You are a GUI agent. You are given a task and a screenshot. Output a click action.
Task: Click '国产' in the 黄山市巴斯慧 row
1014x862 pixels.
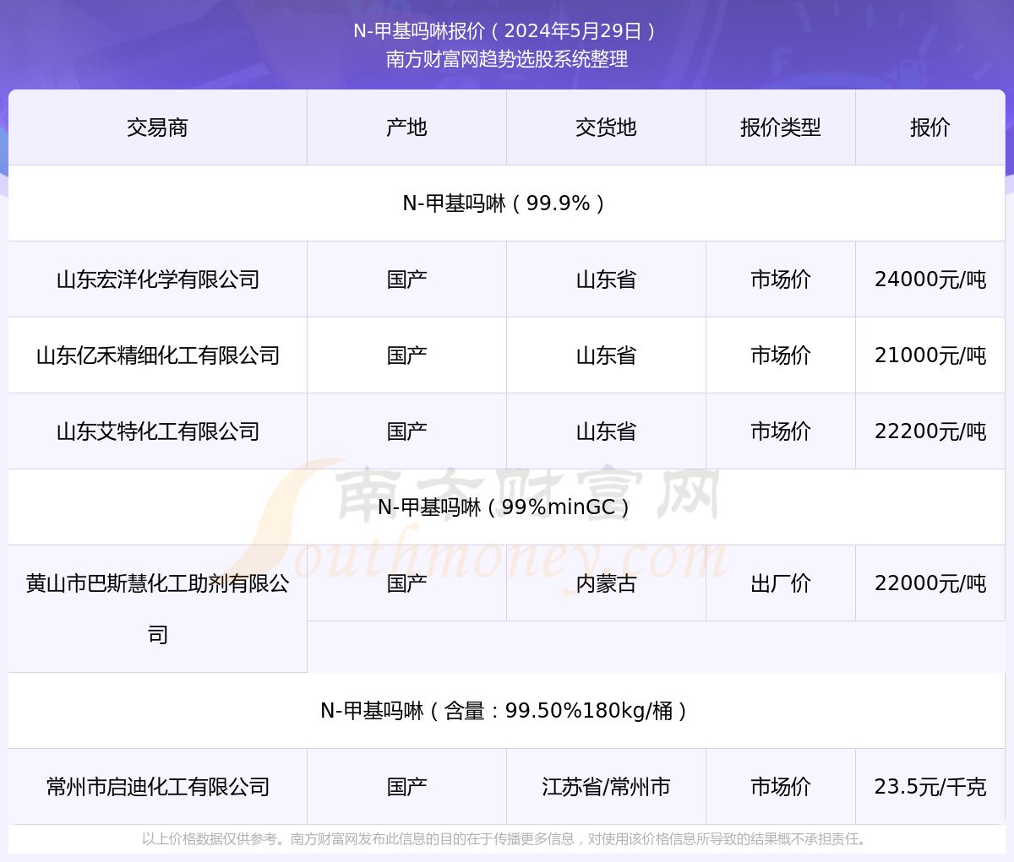(x=407, y=583)
